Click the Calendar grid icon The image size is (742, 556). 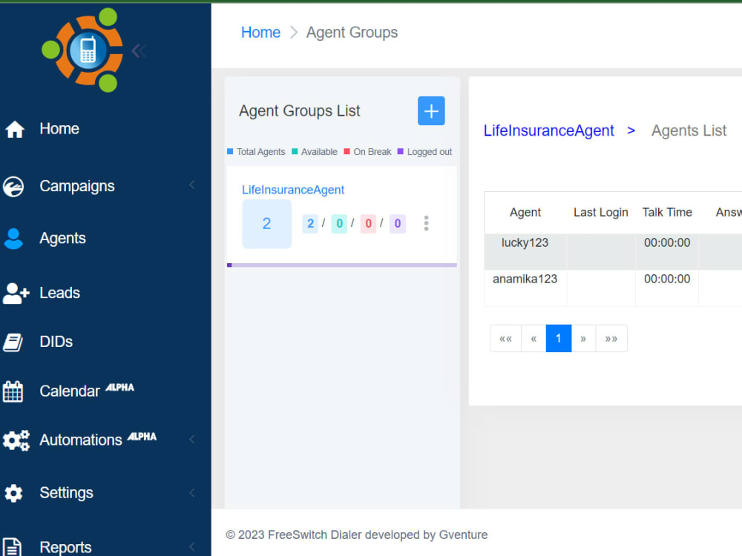tap(13, 391)
